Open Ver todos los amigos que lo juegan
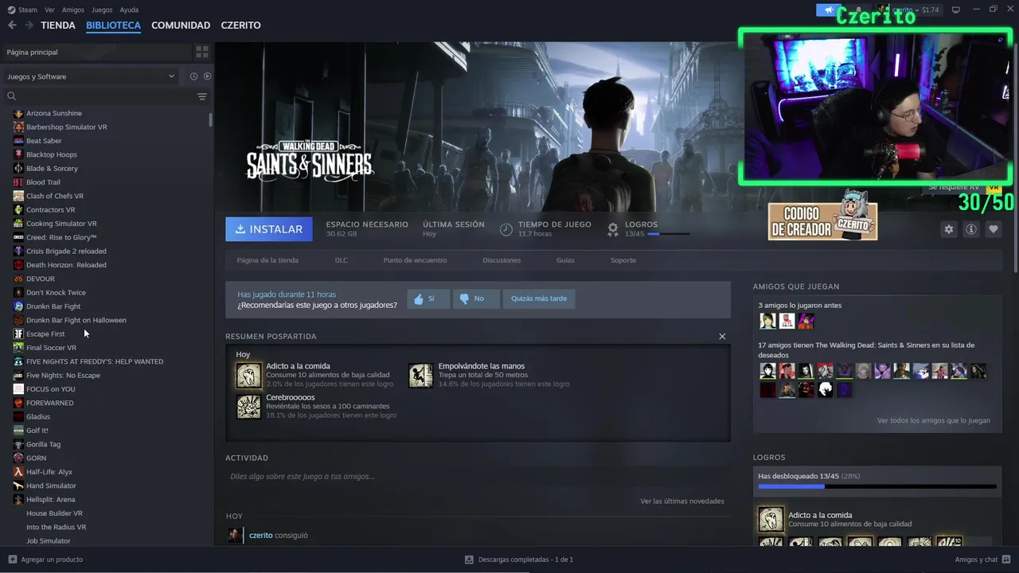Screen dimensions: 1019x573 pos(934,420)
